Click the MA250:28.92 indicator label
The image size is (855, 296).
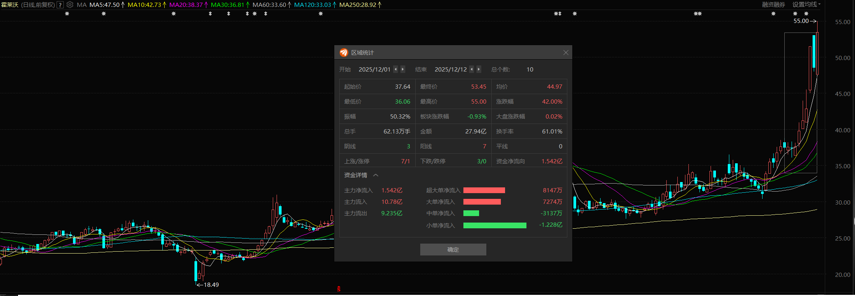(358, 5)
